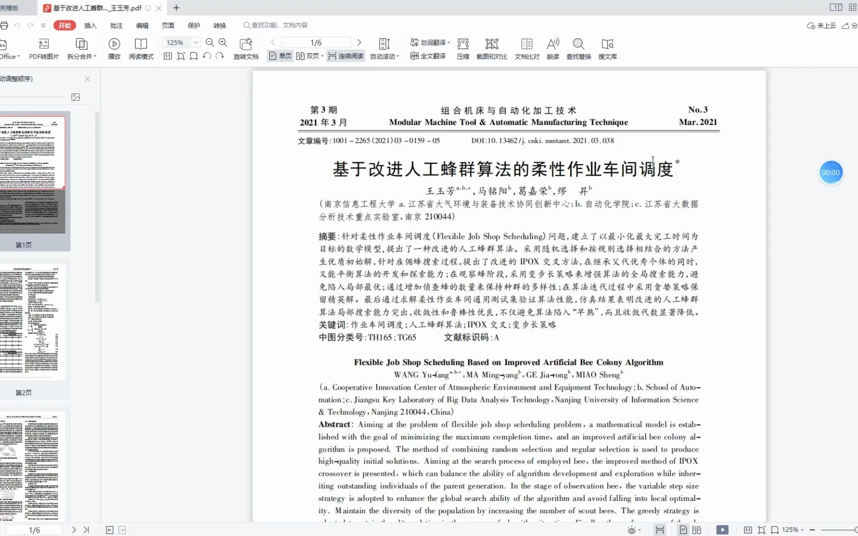Click the fit width toolbar icon

click(194, 56)
